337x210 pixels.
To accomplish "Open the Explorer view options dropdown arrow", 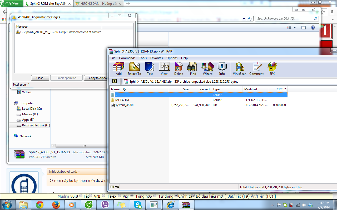I will [295, 28].
